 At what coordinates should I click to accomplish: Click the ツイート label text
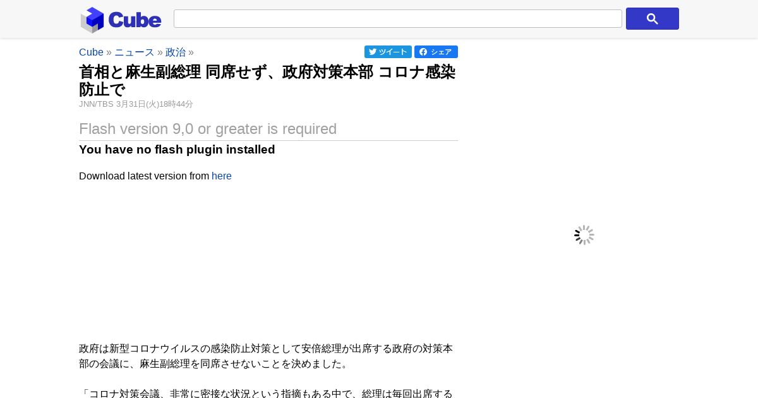coord(393,52)
